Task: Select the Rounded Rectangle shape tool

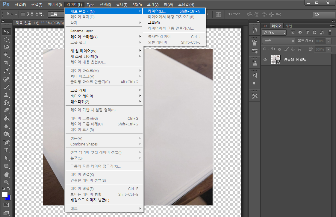Action: click(x=6, y=166)
